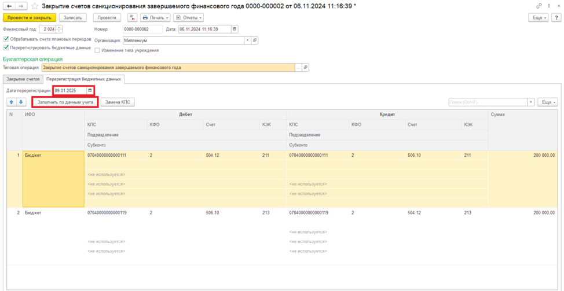Select the Дебет column group header
The height and width of the screenshot is (291, 564).
[185, 115]
